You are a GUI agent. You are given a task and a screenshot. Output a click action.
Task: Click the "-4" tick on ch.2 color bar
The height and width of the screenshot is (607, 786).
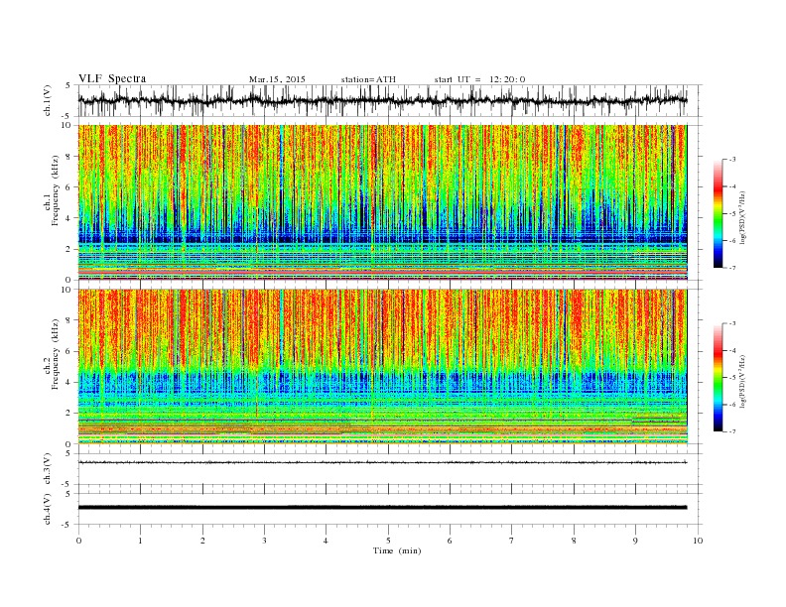(x=731, y=350)
